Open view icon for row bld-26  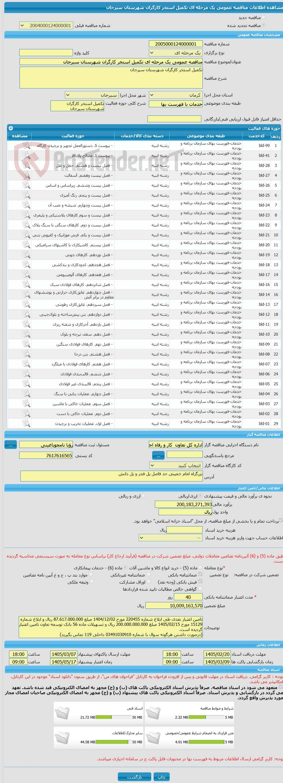26,186
